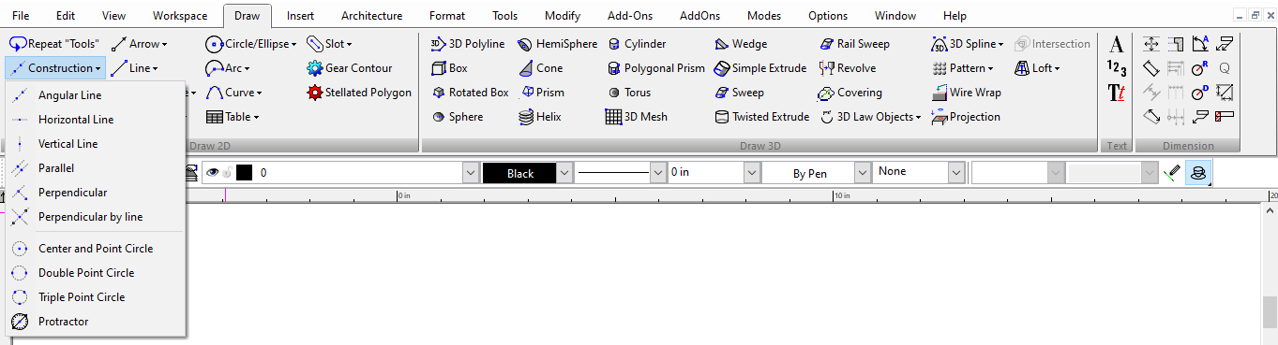This screenshot has height=345, width=1278.
Task: Expand the Circle/Ellipse tool dropdown arrow
Action: pos(294,44)
